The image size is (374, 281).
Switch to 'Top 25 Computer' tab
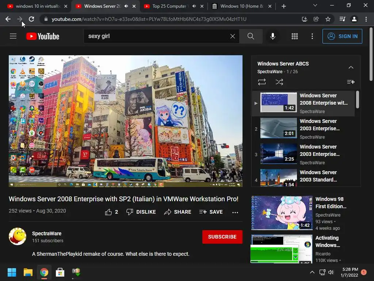(174, 6)
